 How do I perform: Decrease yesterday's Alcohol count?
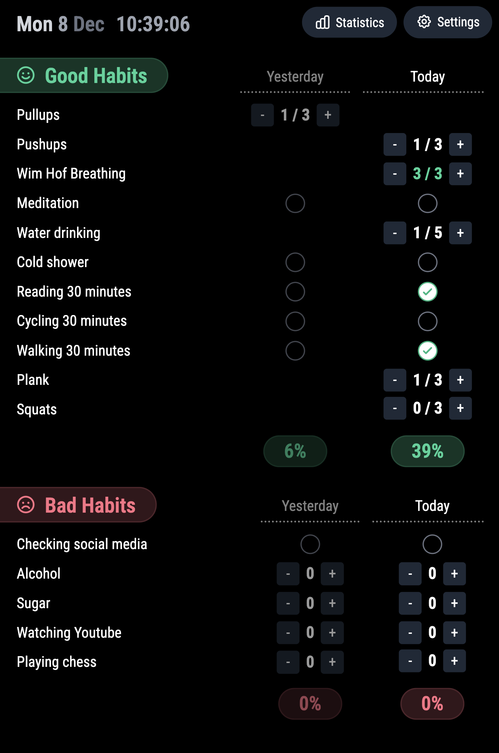(288, 573)
